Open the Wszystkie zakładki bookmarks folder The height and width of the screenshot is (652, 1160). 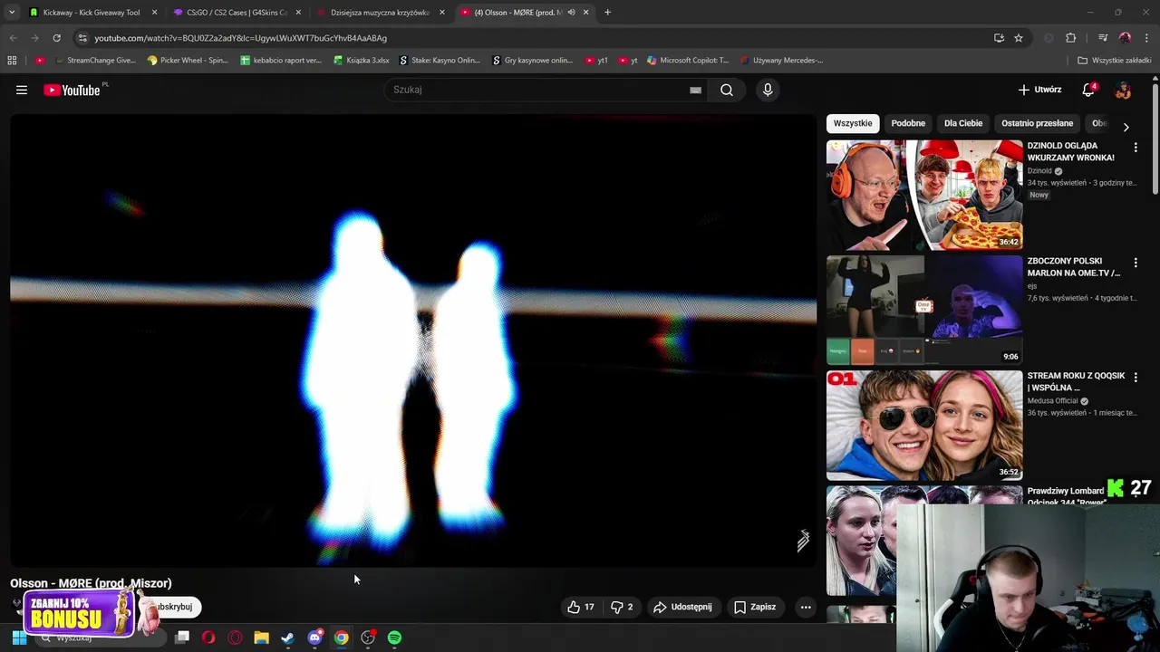click(1114, 61)
